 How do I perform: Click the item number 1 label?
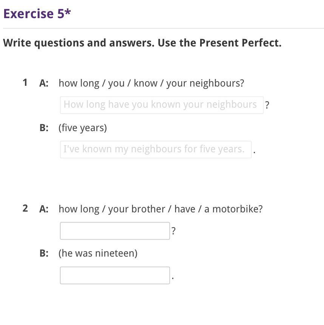click(x=25, y=82)
